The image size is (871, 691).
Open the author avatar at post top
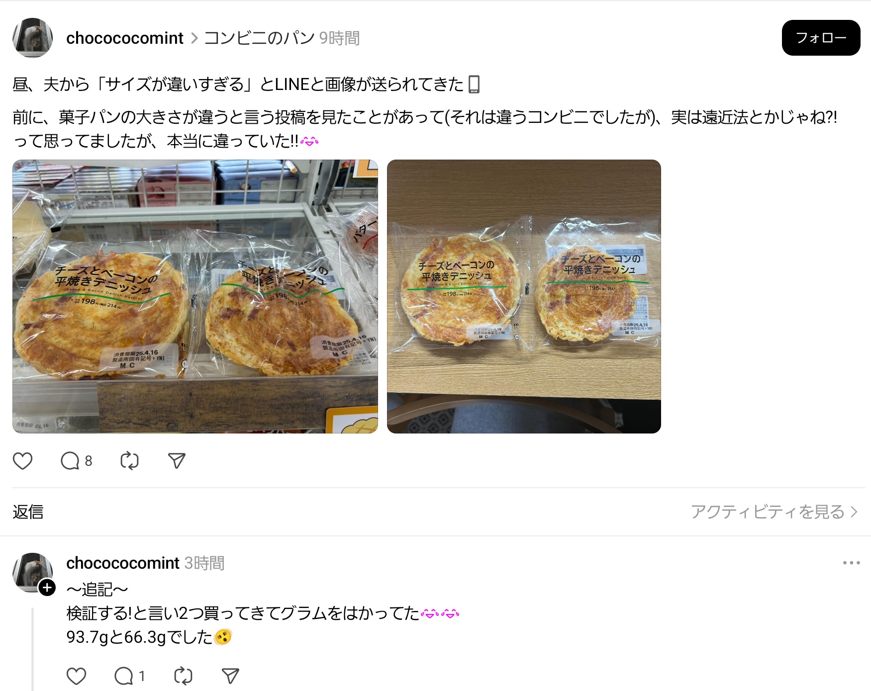(x=32, y=38)
